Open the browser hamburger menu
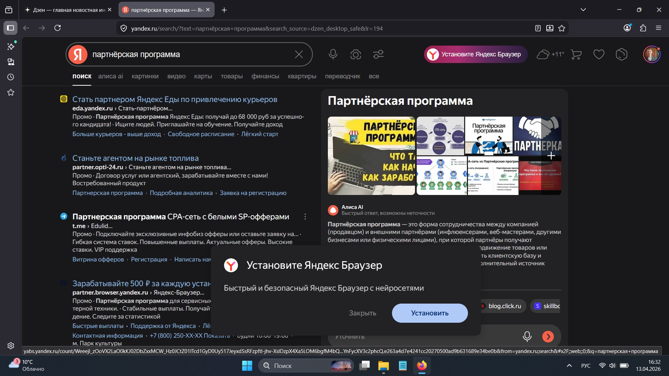Screen dimensions: 669x376 659,28
